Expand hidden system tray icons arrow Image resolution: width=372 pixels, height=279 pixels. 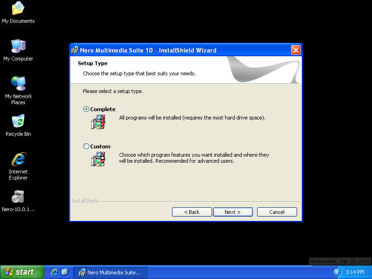click(x=337, y=272)
